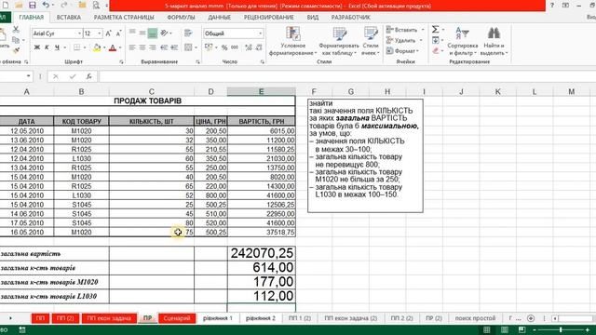Undo the last action
This screenshot has width=596, height=335.
46,6
